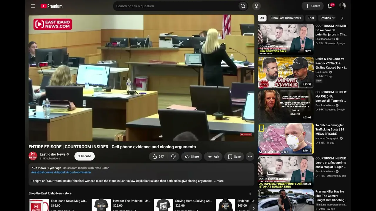Like the video with 297 likes
This screenshot has width=376, height=211.
158,156
